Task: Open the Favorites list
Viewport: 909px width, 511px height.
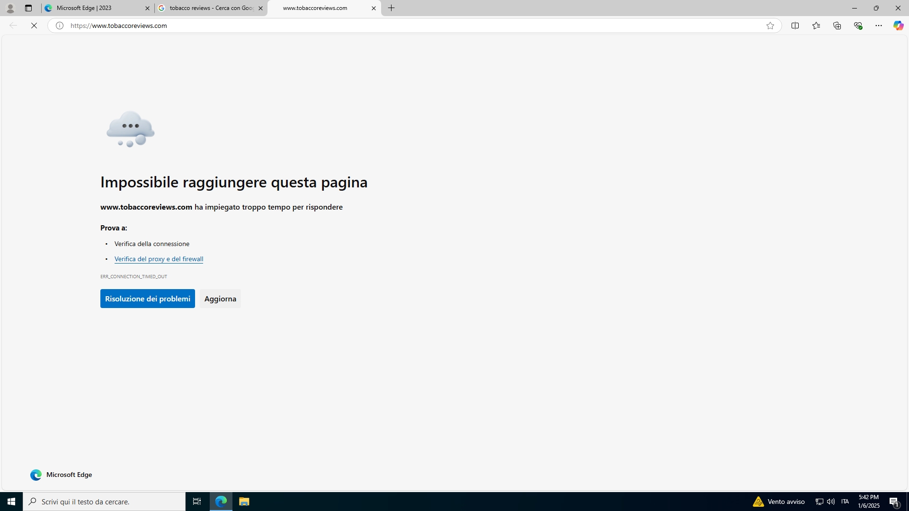Action: click(x=816, y=26)
